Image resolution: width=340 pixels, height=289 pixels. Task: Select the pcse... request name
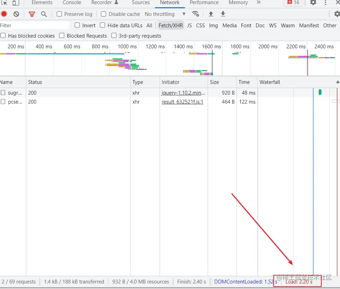coord(15,102)
